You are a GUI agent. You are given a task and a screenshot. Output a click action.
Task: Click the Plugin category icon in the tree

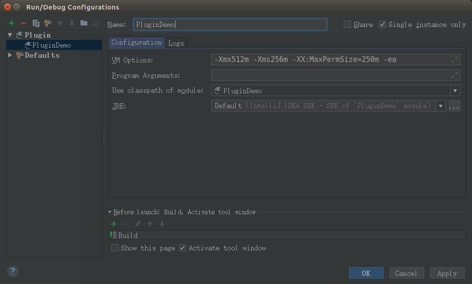pos(20,35)
